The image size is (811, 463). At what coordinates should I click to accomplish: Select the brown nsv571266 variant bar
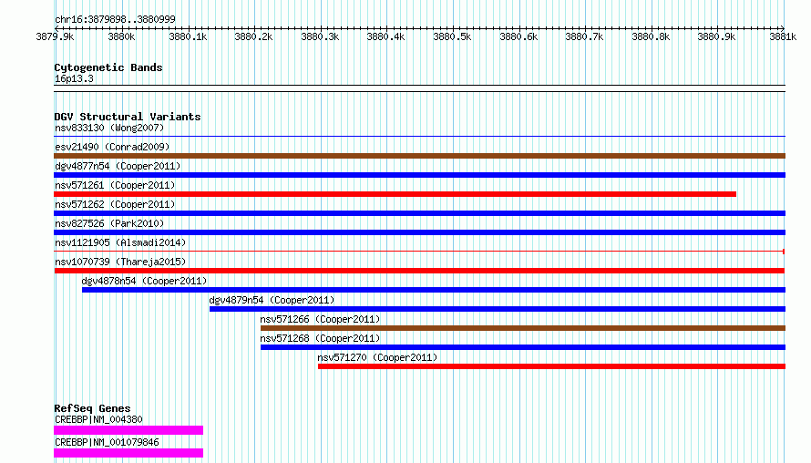click(523, 328)
